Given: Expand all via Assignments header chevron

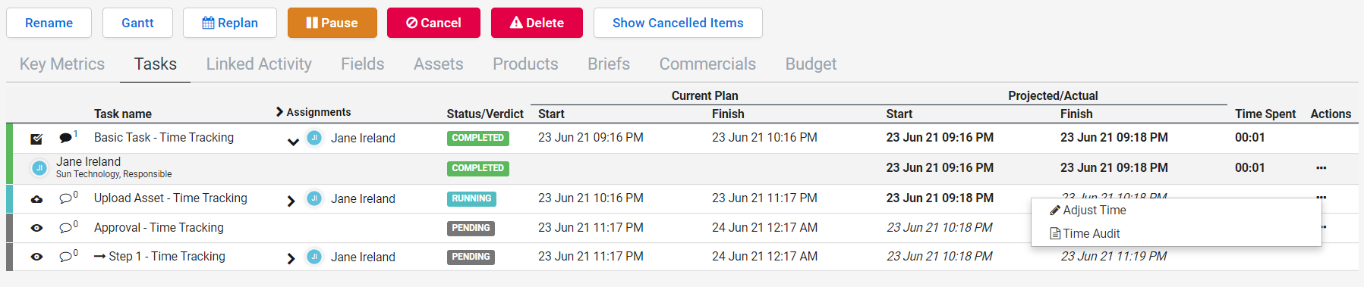Looking at the screenshot, I should pos(279,112).
